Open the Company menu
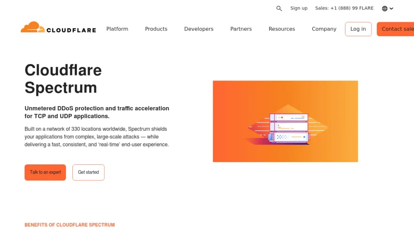The image size is (414, 233). pos(324,29)
